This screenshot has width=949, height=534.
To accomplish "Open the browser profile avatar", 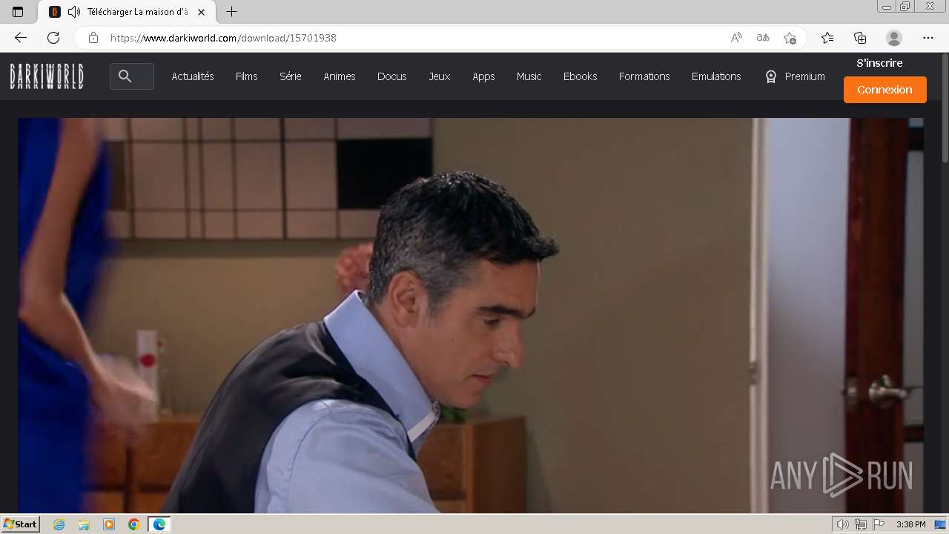I will tap(894, 38).
